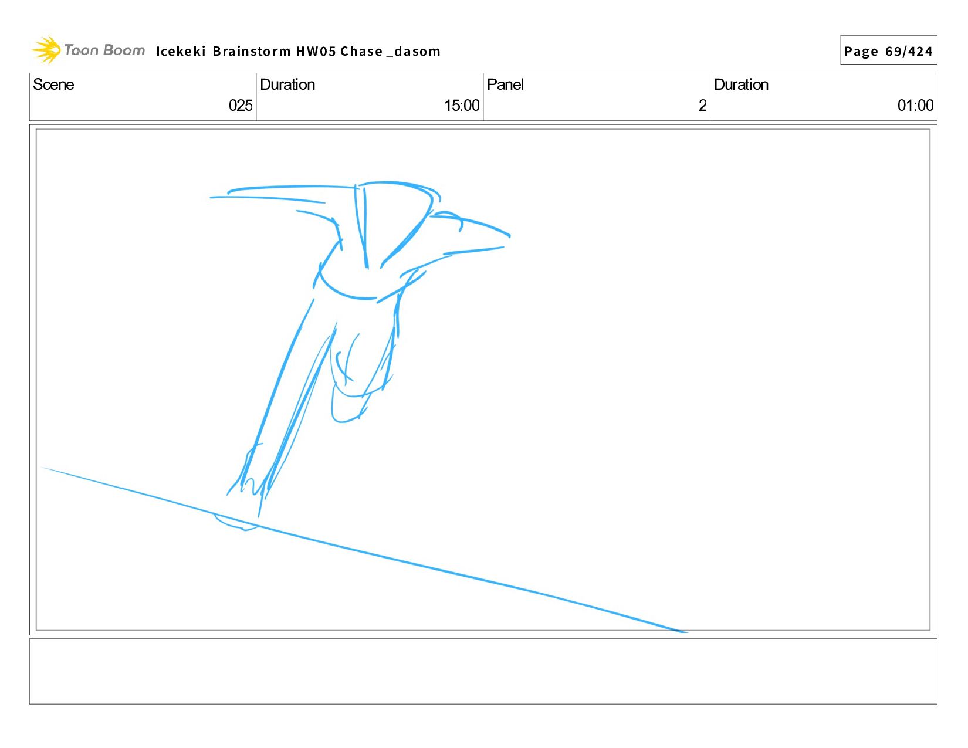968x748 pixels.
Task: Select the panel number '2'
Action: coord(702,106)
